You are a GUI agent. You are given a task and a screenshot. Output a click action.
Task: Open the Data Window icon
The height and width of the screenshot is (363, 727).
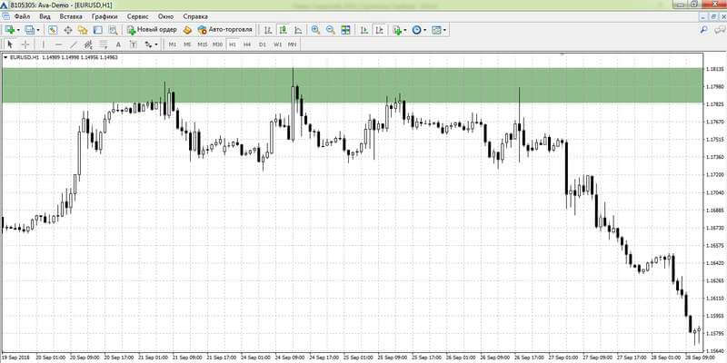pos(67,30)
